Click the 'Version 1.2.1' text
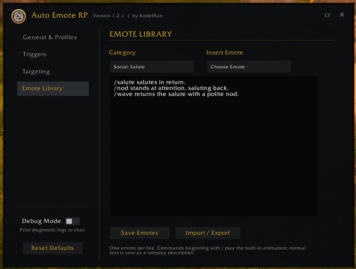 pos(109,16)
